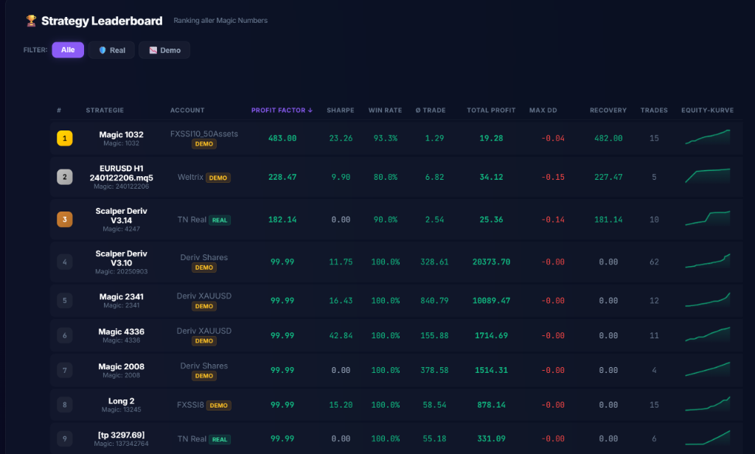Toggle the Profit Factor sort arrow

[x=310, y=110]
